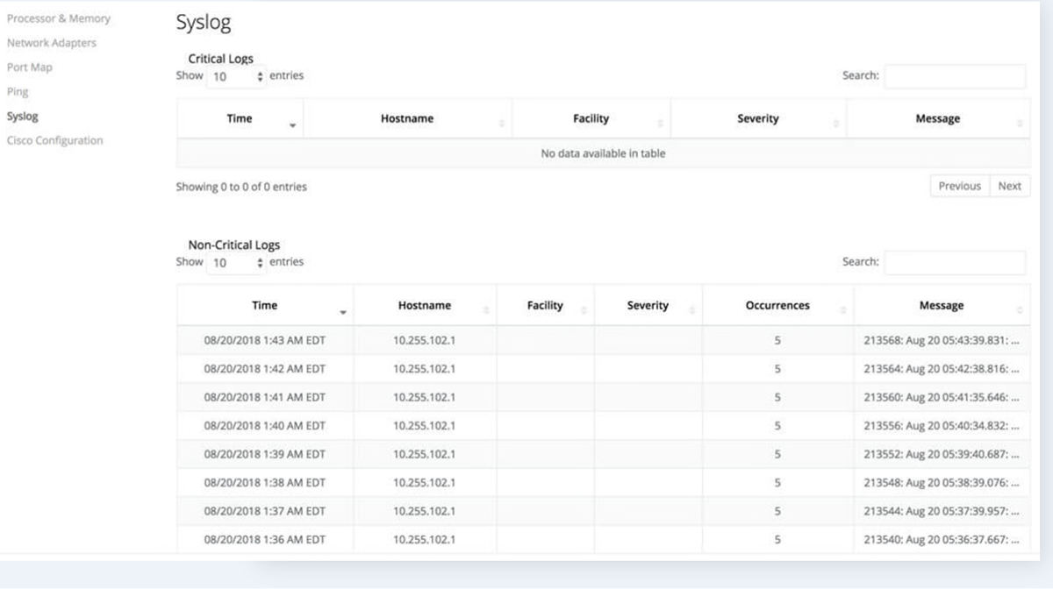Click the Next pagination button

(x=1010, y=186)
